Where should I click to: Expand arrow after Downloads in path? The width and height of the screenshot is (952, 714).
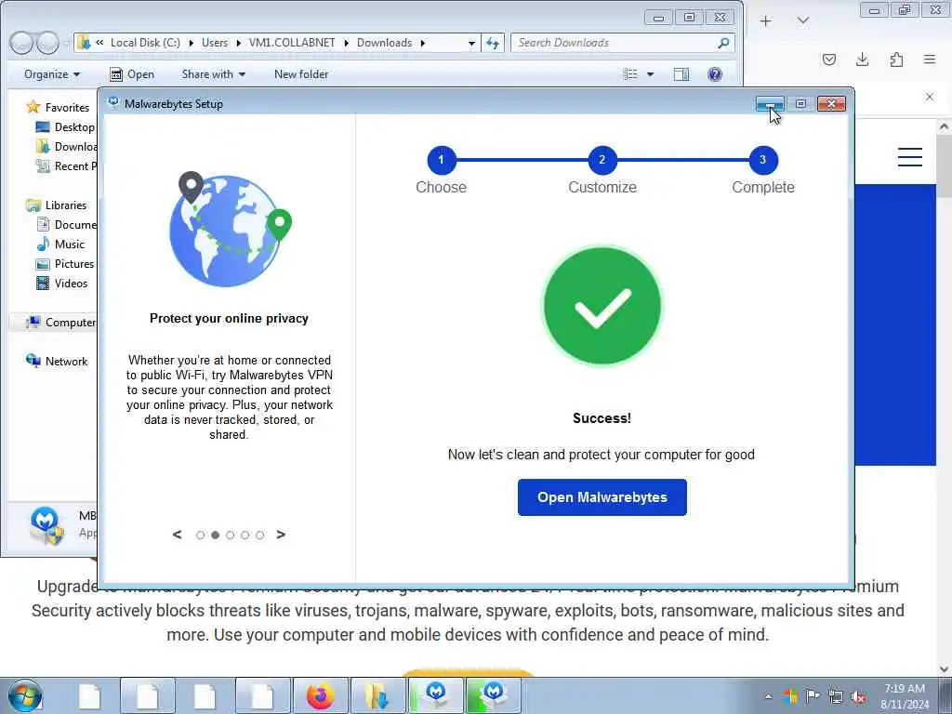423,43
